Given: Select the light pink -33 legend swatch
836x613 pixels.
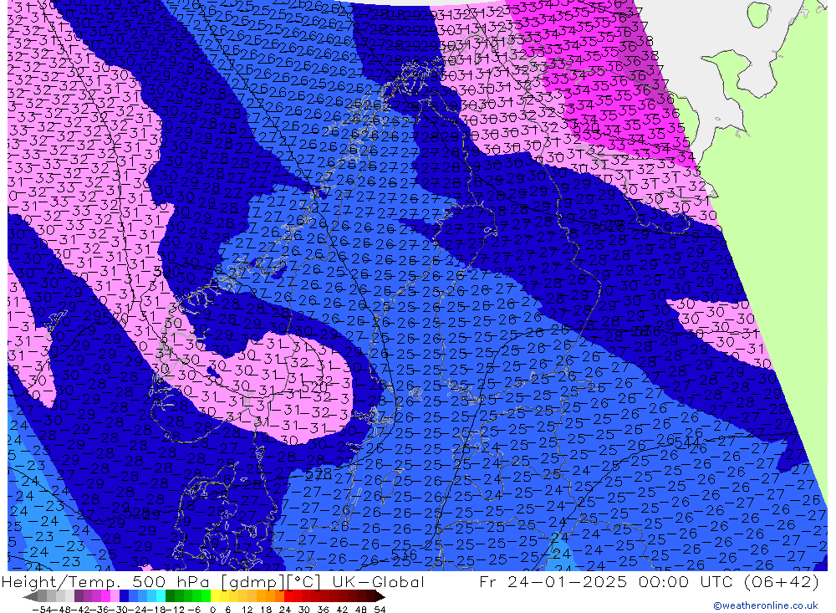Looking at the screenshot, I should click(x=115, y=596).
